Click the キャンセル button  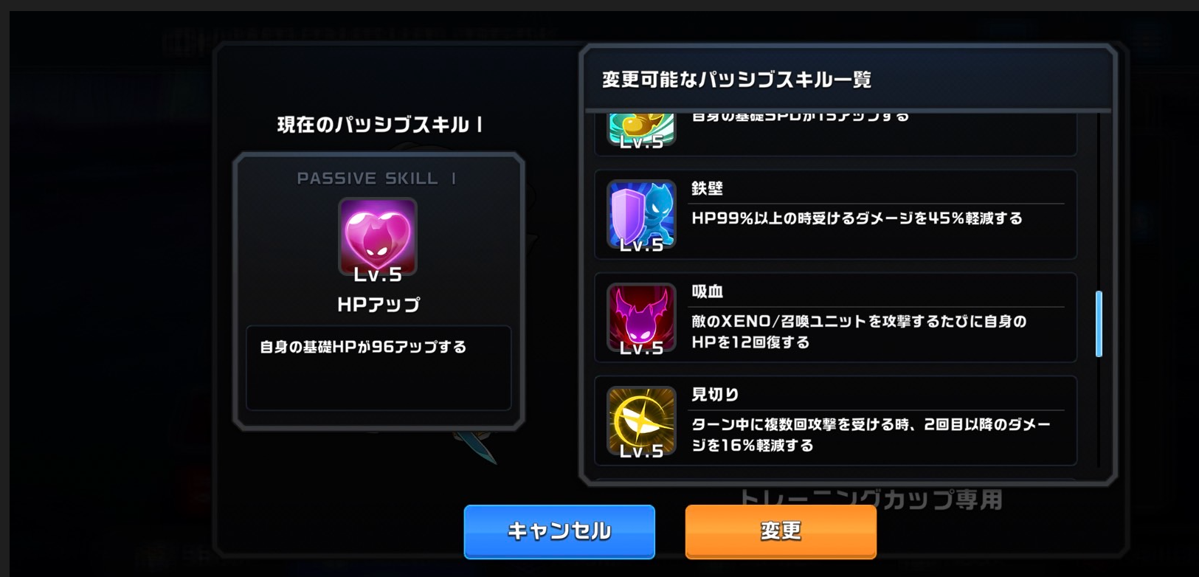pos(559,531)
